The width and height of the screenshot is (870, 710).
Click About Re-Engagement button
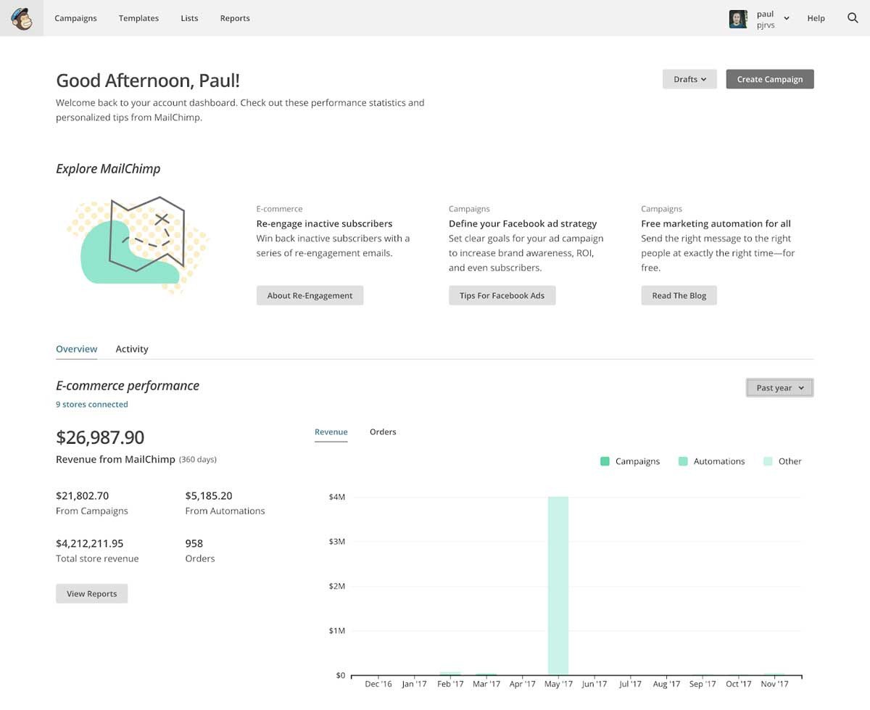click(x=310, y=295)
